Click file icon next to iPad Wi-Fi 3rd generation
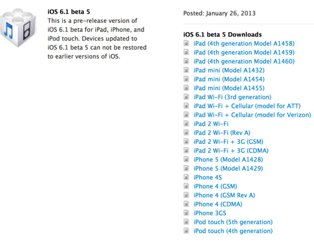The width and height of the screenshot is (314, 242). click(x=186, y=97)
